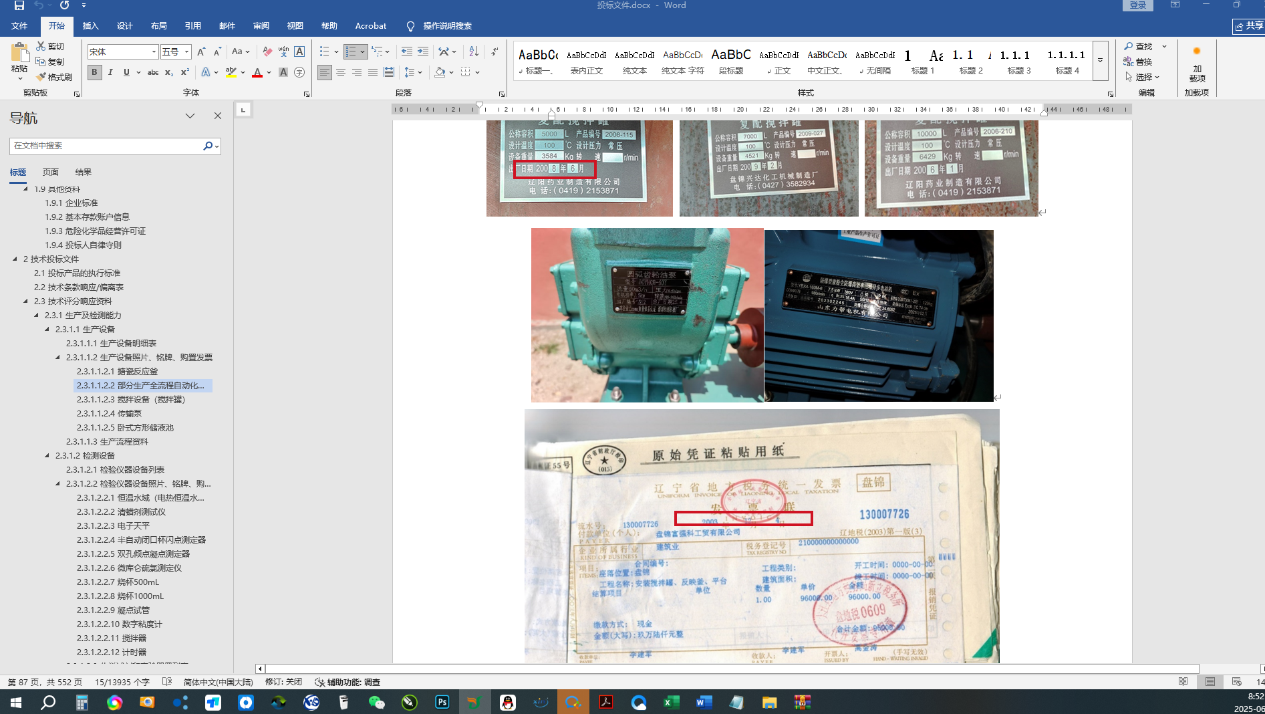Cut the selection with 剪切
Viewport: 1265px width, 714px height.
(x=51, y=46)
